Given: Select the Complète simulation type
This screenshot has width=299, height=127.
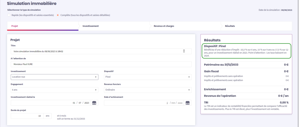Looking at the screenshot, I should tap(58, 15).
